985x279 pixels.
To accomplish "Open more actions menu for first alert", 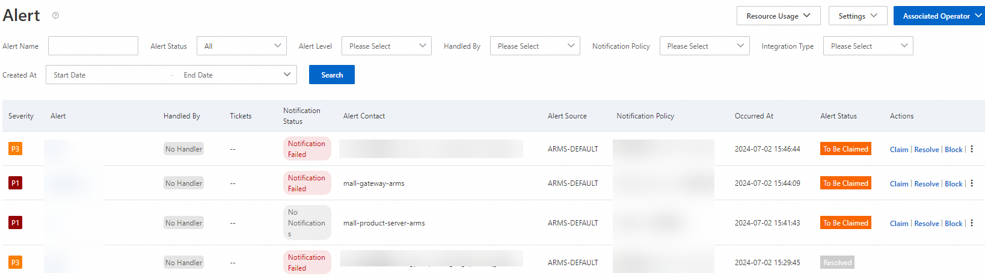I will 972,149.
